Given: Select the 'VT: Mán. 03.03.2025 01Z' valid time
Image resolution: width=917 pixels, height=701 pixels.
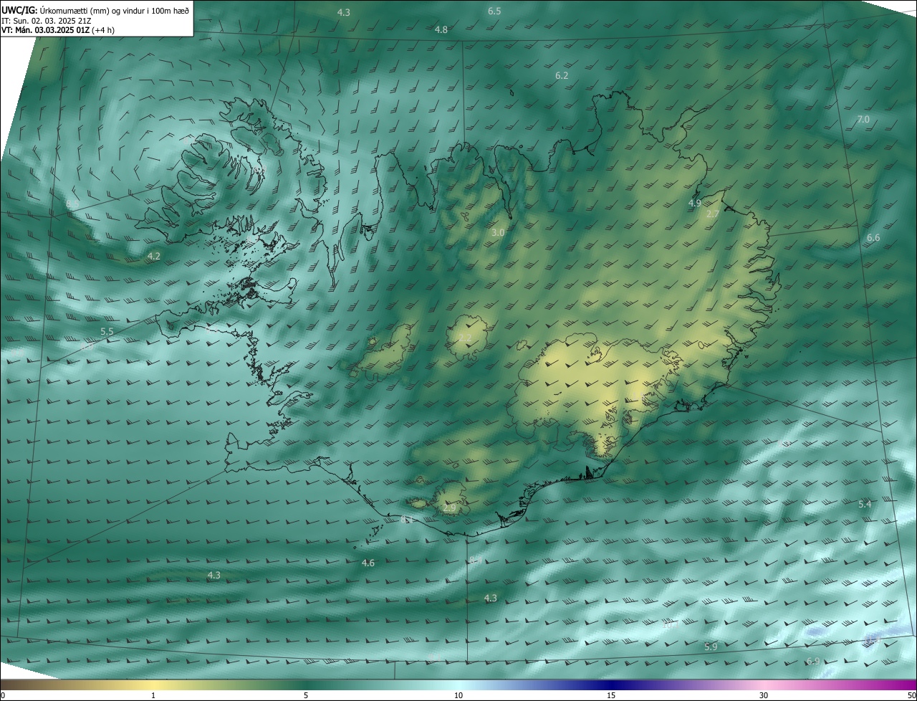Looking at the screenshot, I should tap(45, 30).
